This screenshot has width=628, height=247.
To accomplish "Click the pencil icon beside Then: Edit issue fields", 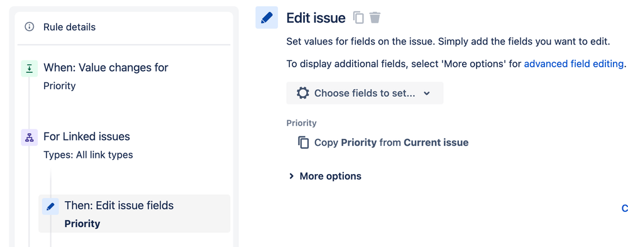I will click(50, 207).
